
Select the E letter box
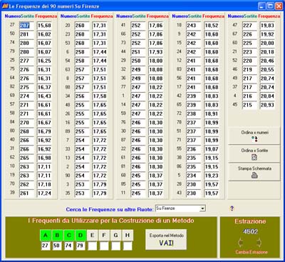coord(92,236)
